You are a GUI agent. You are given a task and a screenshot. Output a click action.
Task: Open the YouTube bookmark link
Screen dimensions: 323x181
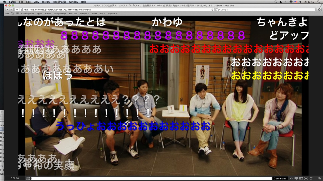tap(73, 13)
